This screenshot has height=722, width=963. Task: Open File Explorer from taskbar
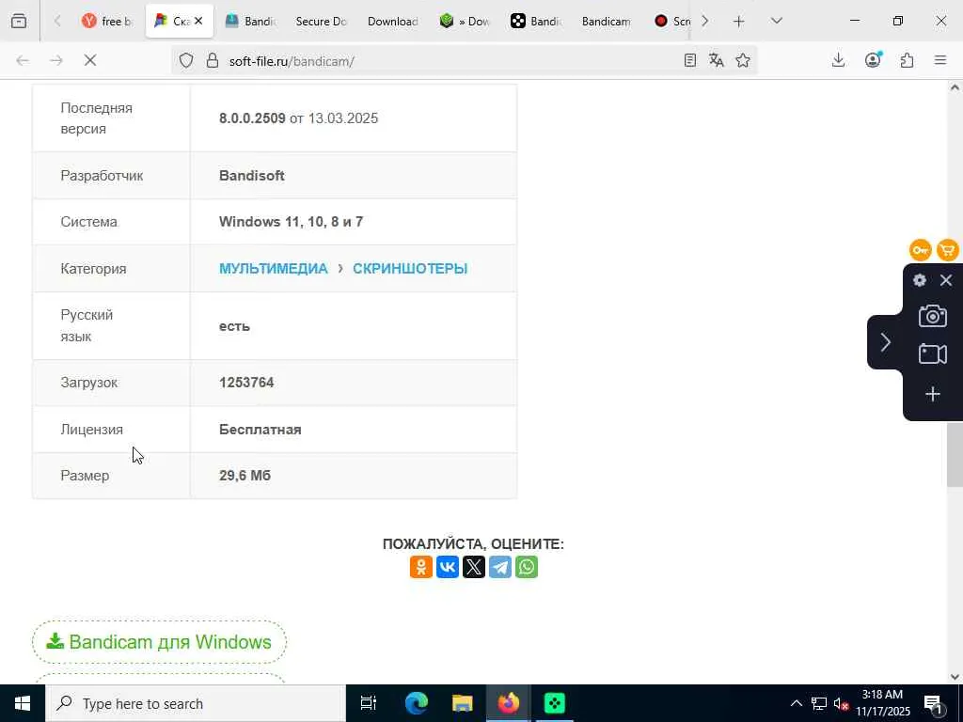coord(462,703)
